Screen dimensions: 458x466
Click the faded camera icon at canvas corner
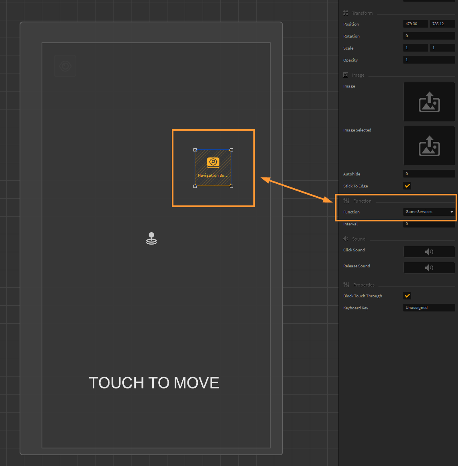point(65,66)
